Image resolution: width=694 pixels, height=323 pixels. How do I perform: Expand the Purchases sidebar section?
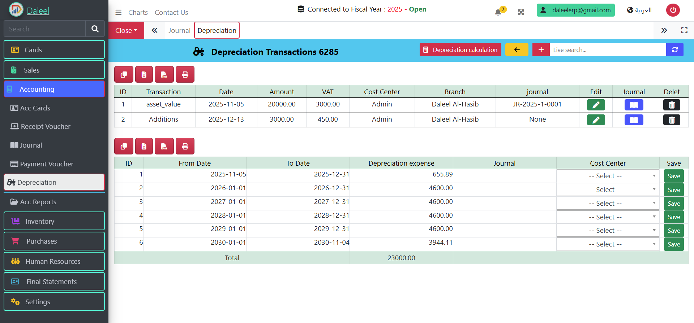[x=54, y=241]
